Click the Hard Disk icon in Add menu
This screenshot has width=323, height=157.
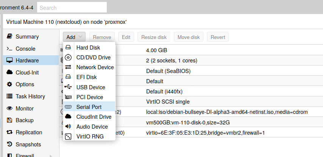pos(68,48)
